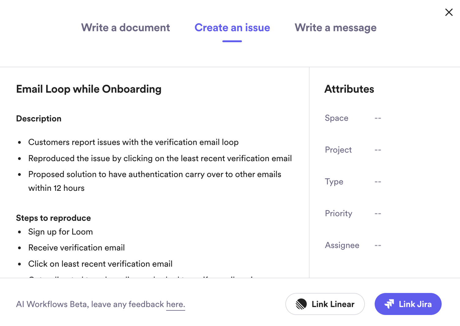Click the "Receive verification email" step
Viewport: 460px width, 326px height.
[76, 248]
